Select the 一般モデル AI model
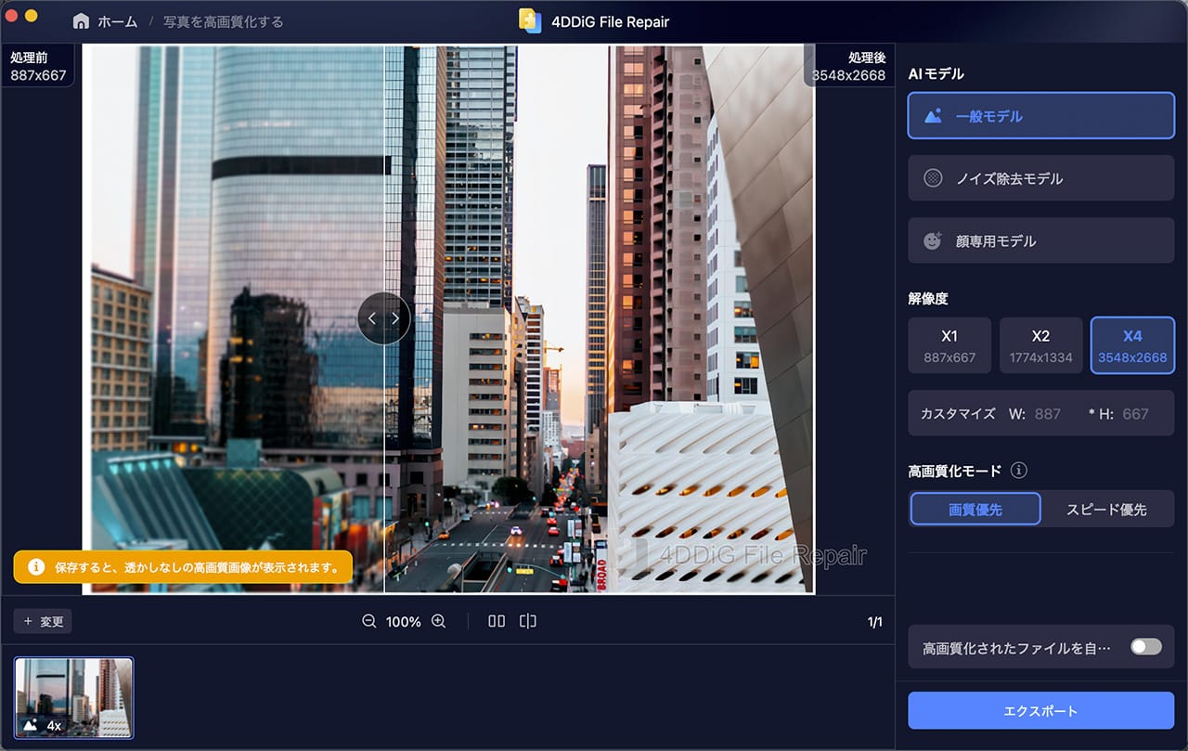The width and height of the screenshot is (1188, 751). (x=1040, y=115)
